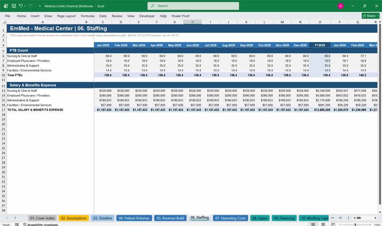Screen dimensions: 382x226
Task: Click the Excel app icon in title bar
Action: 6,6
